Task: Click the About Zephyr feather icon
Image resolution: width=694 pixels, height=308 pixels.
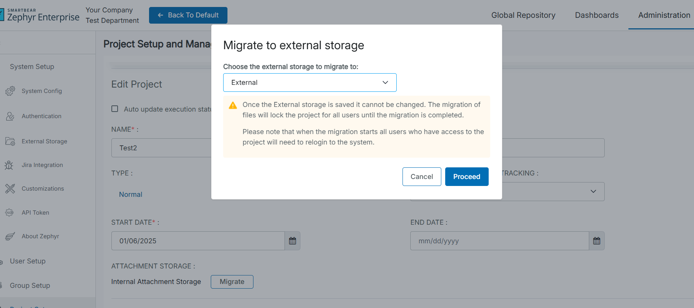Action: point(10,236)
